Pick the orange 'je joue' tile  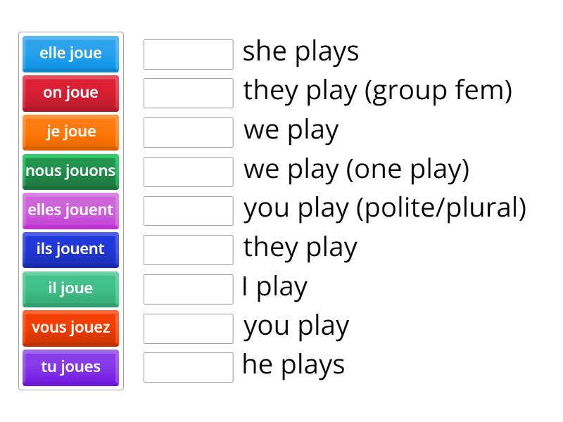click(70, 132)
